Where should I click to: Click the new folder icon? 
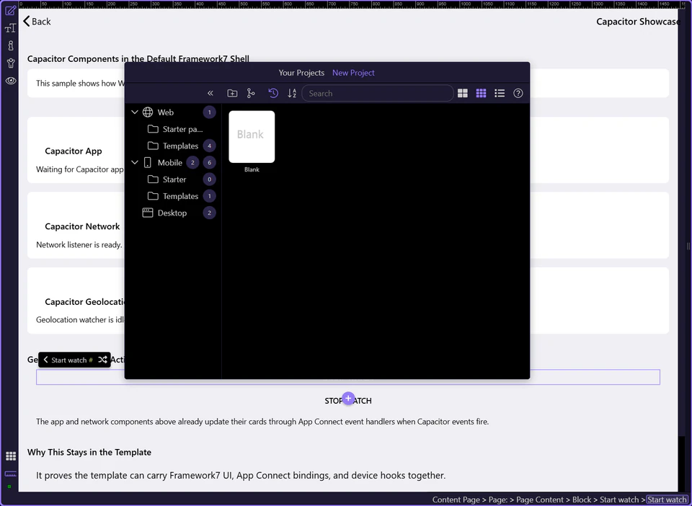pos(232,93)
